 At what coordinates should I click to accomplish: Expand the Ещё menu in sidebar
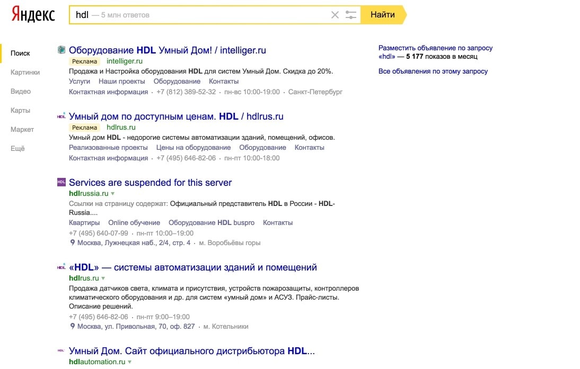pyautogui.click(x=17, y=149)
